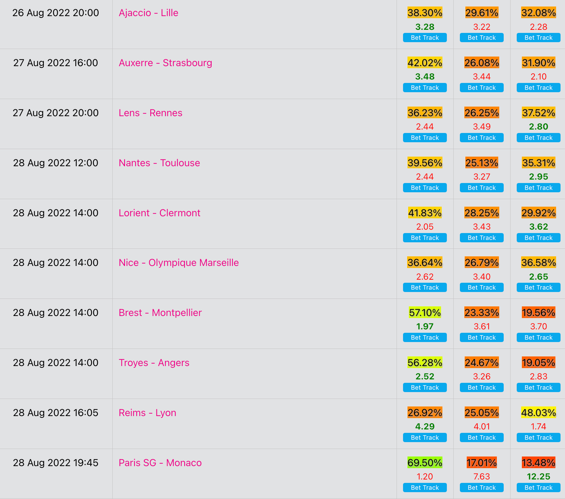Screen dimensions: 565x499
Task: Click Bet Track under Clermont away odds 3.62
Action: pos(539,238)
